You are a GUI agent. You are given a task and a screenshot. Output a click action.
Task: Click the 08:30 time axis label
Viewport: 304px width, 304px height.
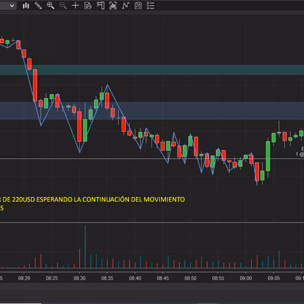[80, 278]
